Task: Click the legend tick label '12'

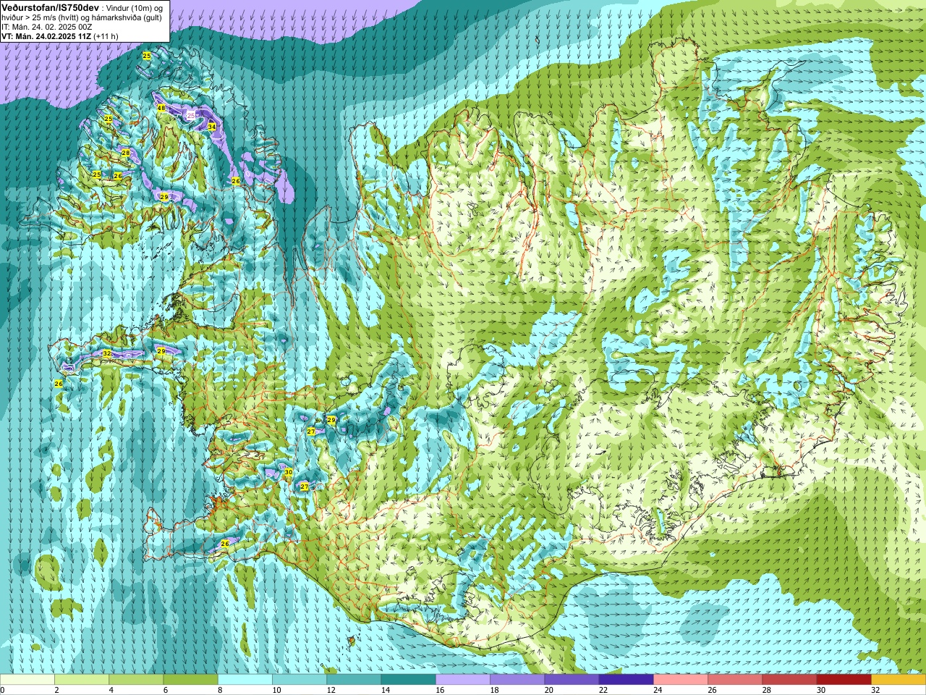Action: [331, 690]
